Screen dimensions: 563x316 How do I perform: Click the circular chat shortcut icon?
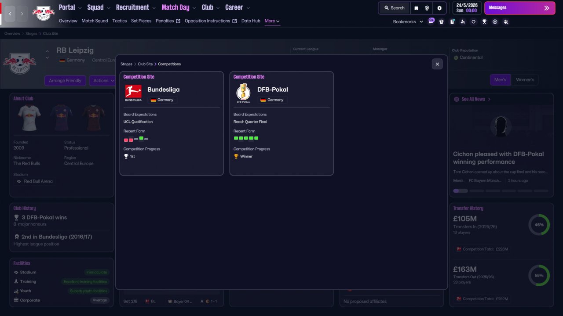495,22
